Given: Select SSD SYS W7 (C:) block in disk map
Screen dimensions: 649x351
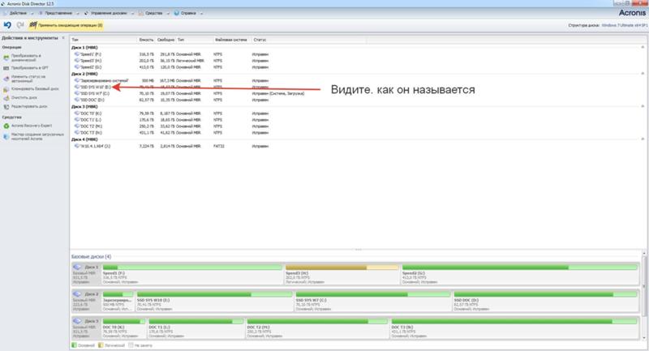Looking at the screenshot, I should [373, 302].
